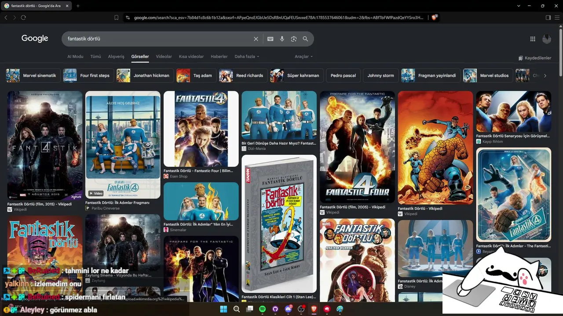The width and height of the screenshot is (563, 316).
Task: Open the Paint app on the taskbar
Action: point(340,309)
